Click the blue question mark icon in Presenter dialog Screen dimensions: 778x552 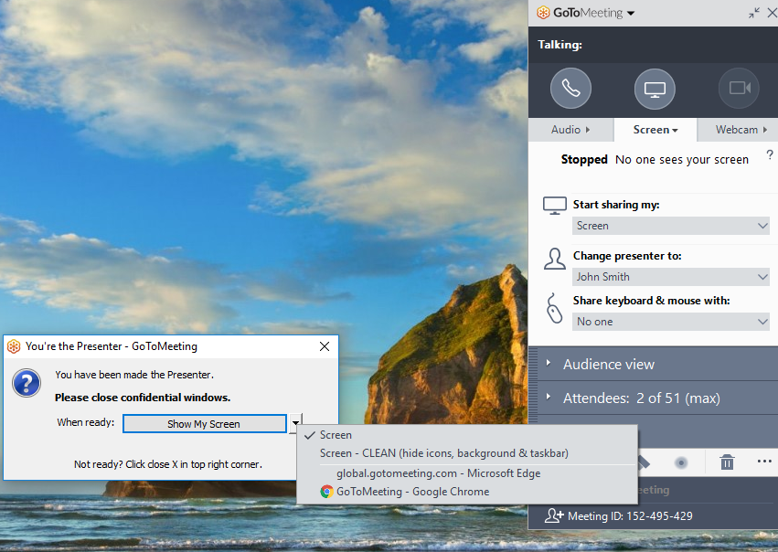(27, 383)
